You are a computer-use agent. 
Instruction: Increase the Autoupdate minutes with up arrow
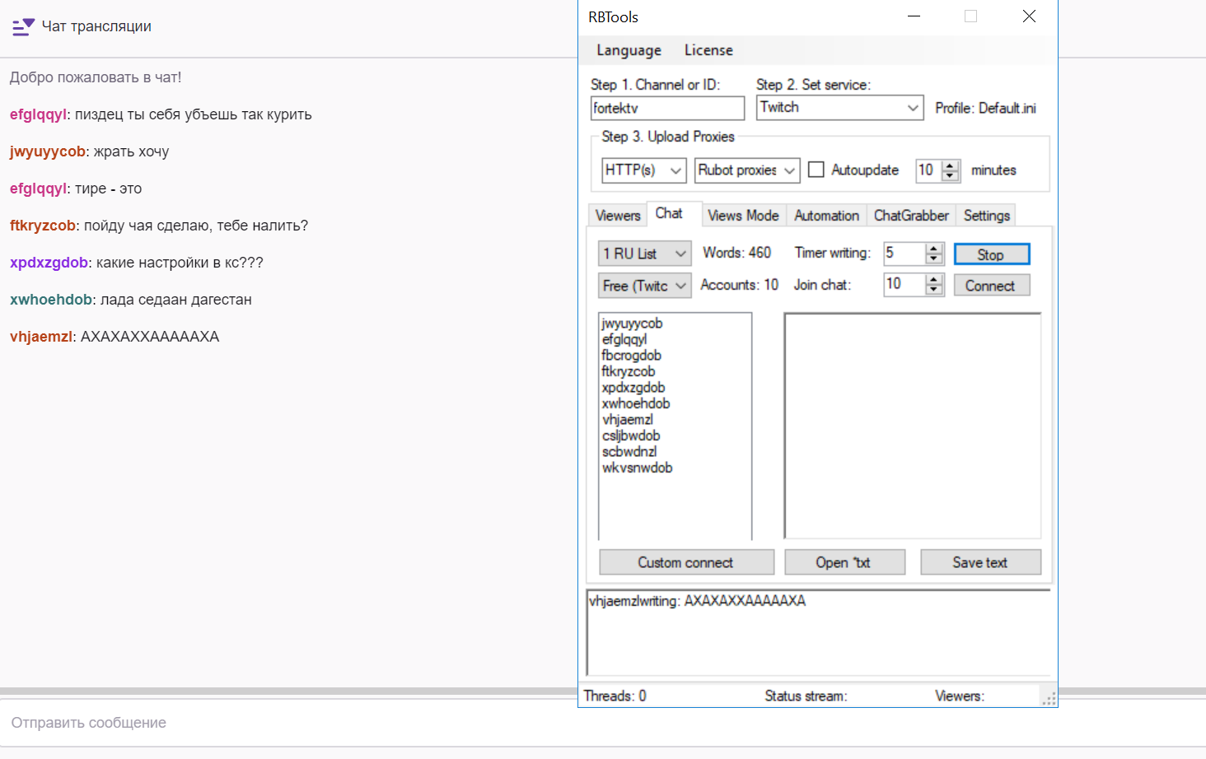pyautogui.click(x=951, y=165)
